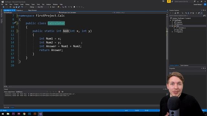Click the Find in Files toolbar icon
This screenshot has height=116, width=207.
pyautogui.click(x=58, y=7)
